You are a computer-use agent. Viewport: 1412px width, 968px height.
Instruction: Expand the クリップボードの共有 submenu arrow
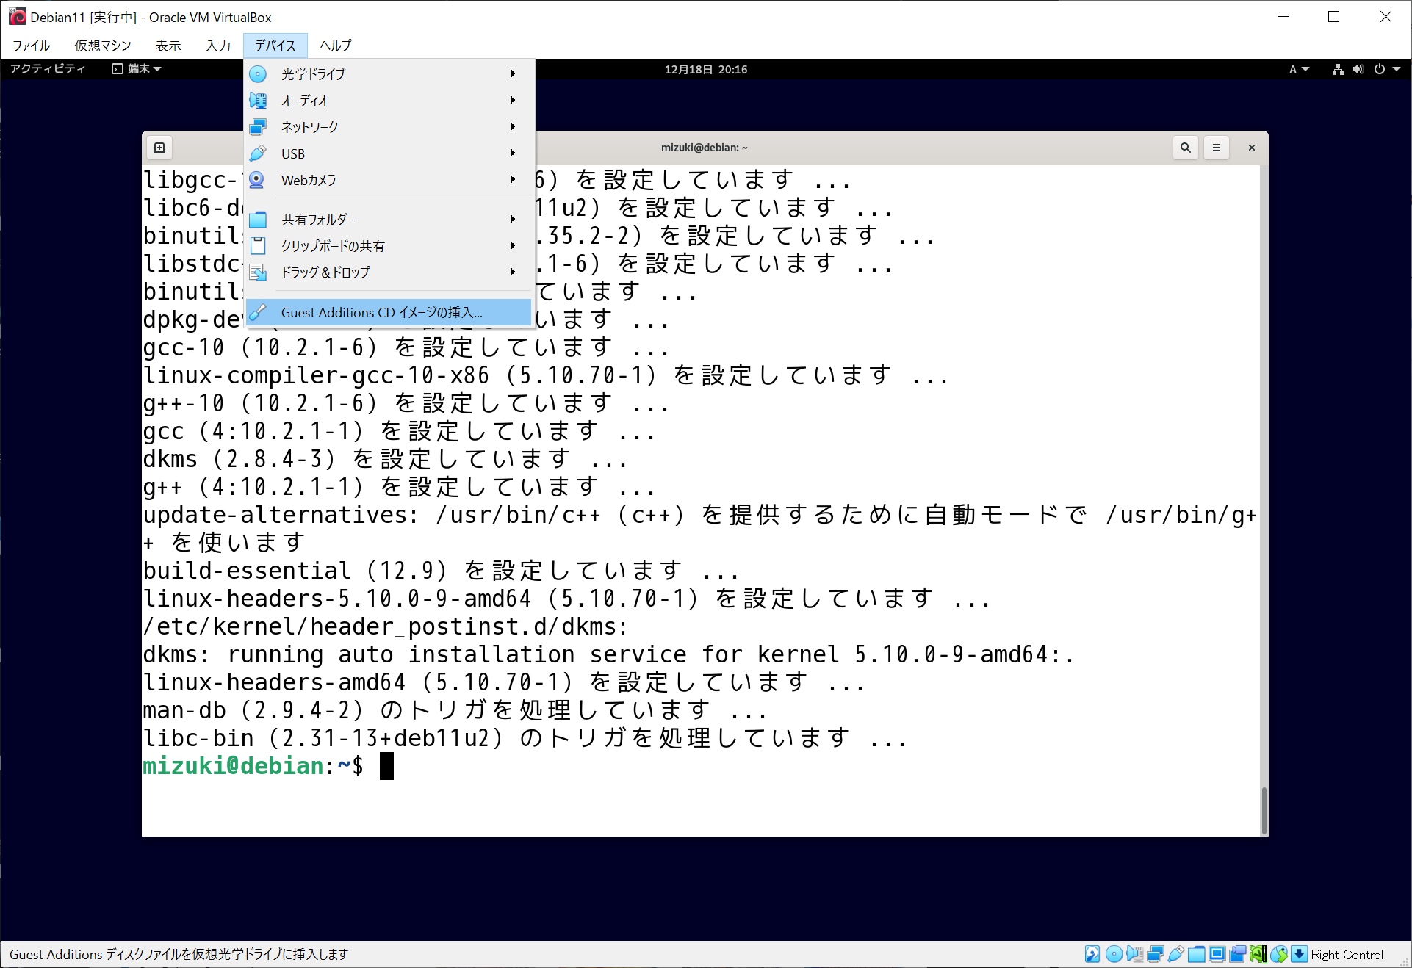pyautogui.click(x=513, y=246)
